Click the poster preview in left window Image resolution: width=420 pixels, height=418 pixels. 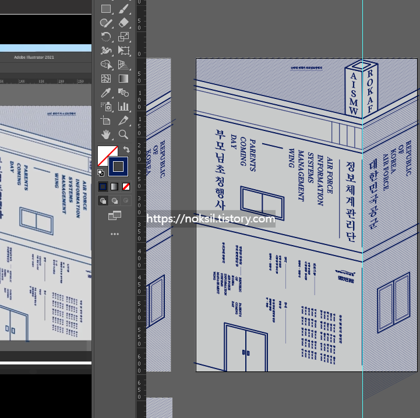point(45,224)
